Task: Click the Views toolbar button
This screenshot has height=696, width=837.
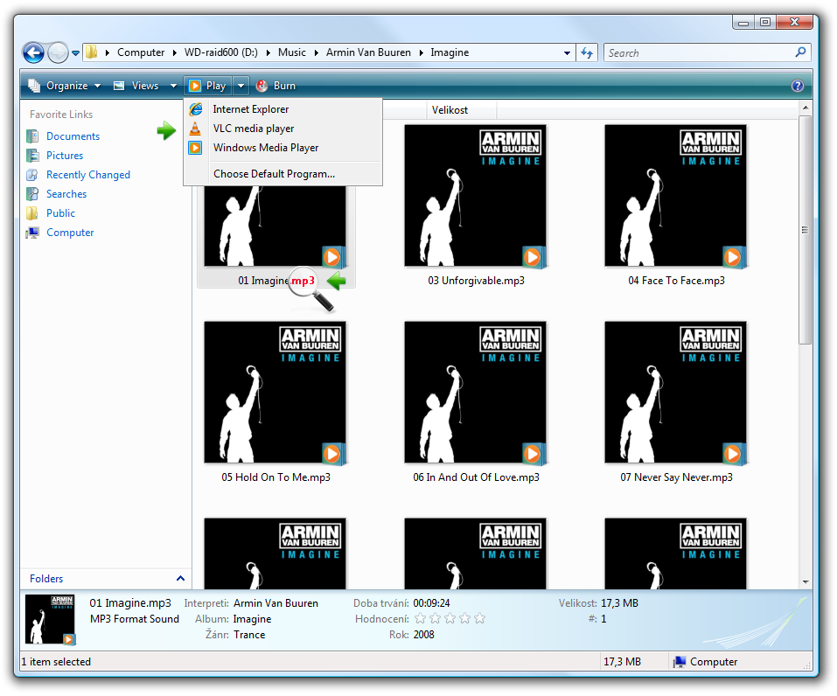Action: tap(137, 86)
